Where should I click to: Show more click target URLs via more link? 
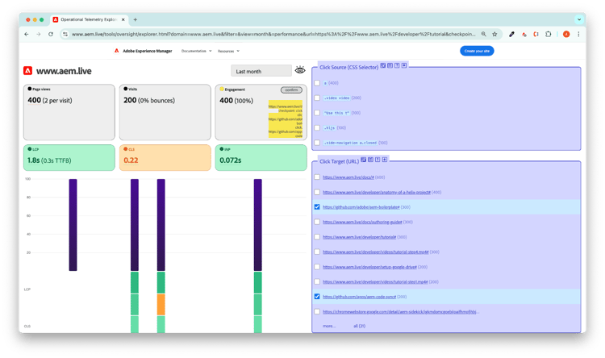(x=329, y=326)
